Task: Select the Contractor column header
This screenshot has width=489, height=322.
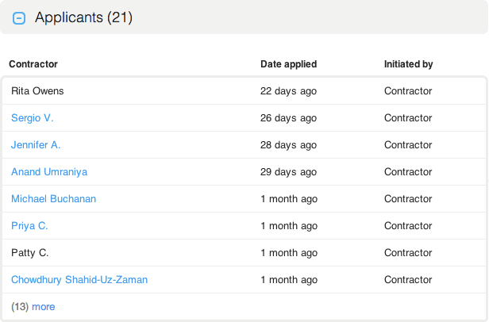Action: pyautogui.click(x=33, y=64)
